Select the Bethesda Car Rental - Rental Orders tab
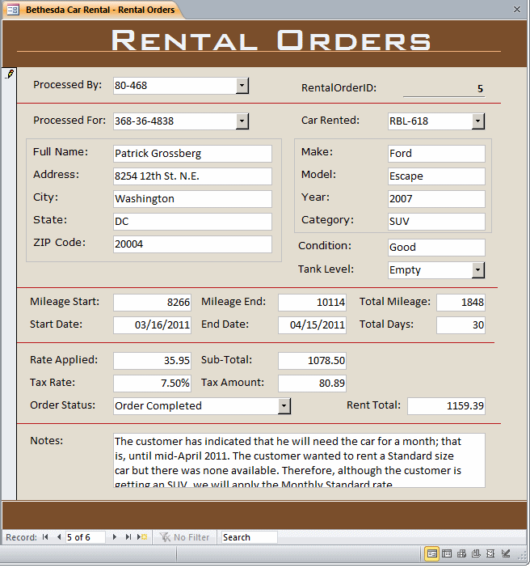This screenshot has height=568, width=530. pos(100,10)
